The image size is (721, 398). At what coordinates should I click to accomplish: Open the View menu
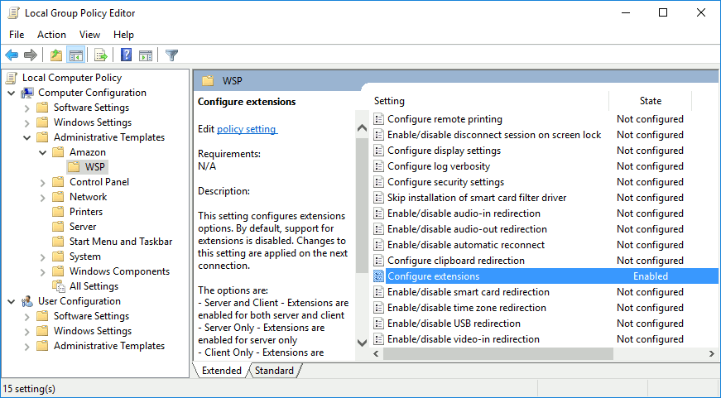tap(89, 35)
